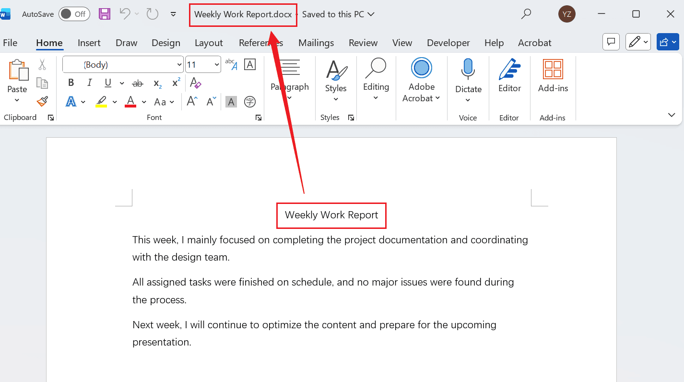Open the File tab
The height and width of the screenshot is (382, 684).
coord(10,43)
